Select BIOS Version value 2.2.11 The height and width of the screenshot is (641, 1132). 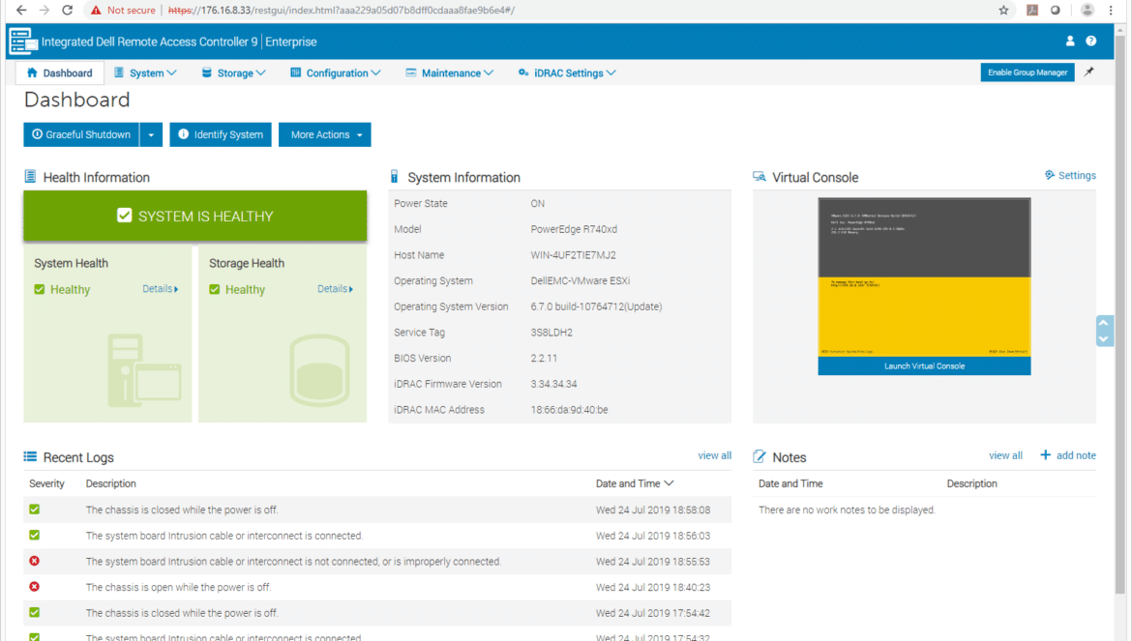[x=544, y=358]
